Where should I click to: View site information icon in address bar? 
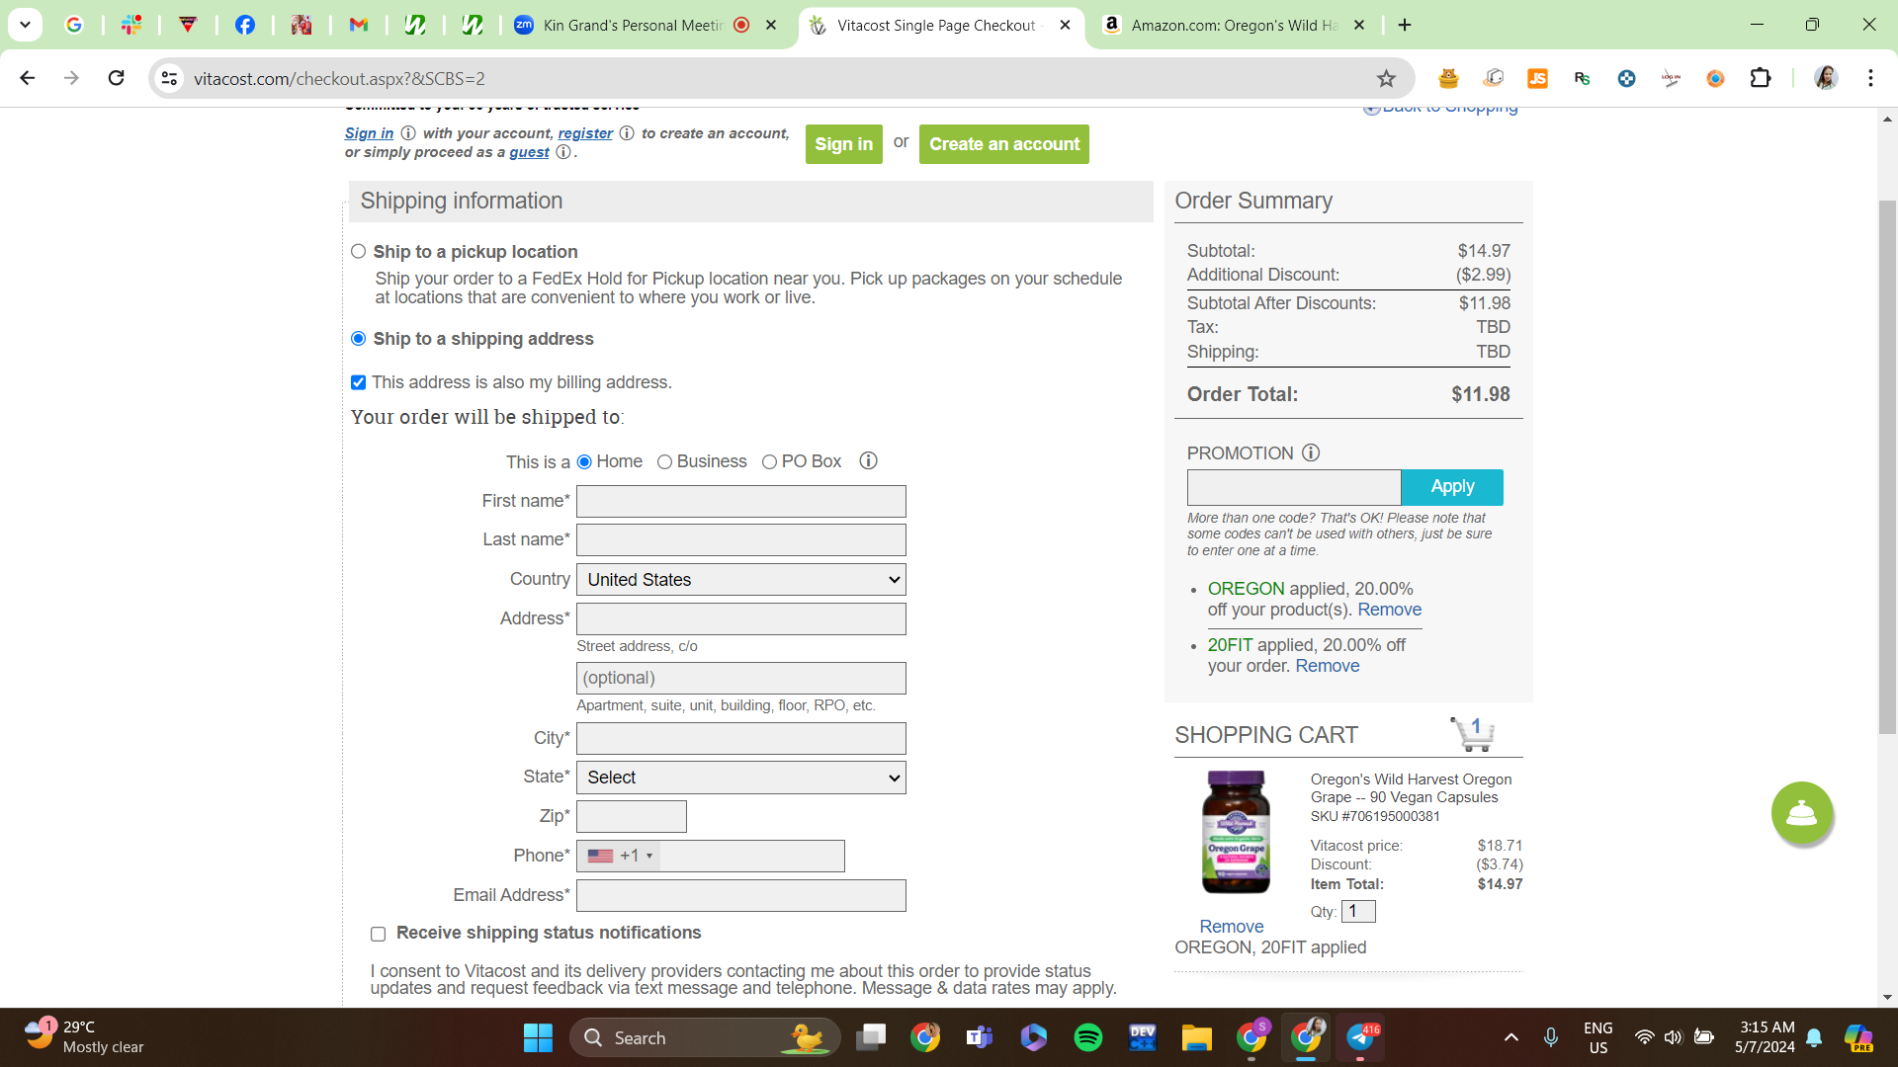[x=170, y=78]
